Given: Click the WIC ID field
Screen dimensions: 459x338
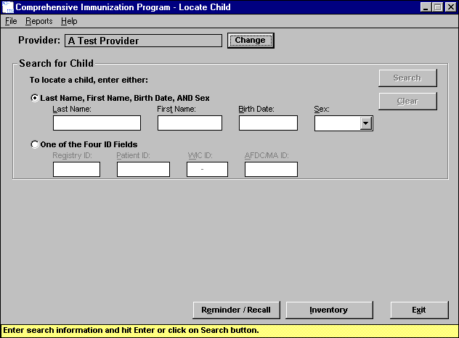Looking at the screenshot, I should click(207, 170).
